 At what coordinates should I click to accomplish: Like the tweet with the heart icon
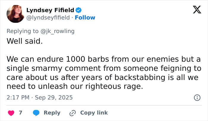tap(11, 113)
